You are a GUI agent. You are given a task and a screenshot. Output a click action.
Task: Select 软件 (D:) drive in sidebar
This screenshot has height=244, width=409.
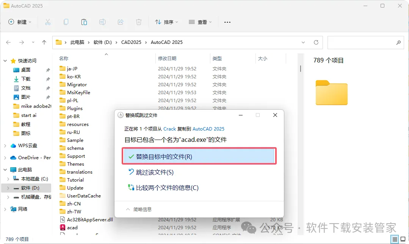(30, 188)
